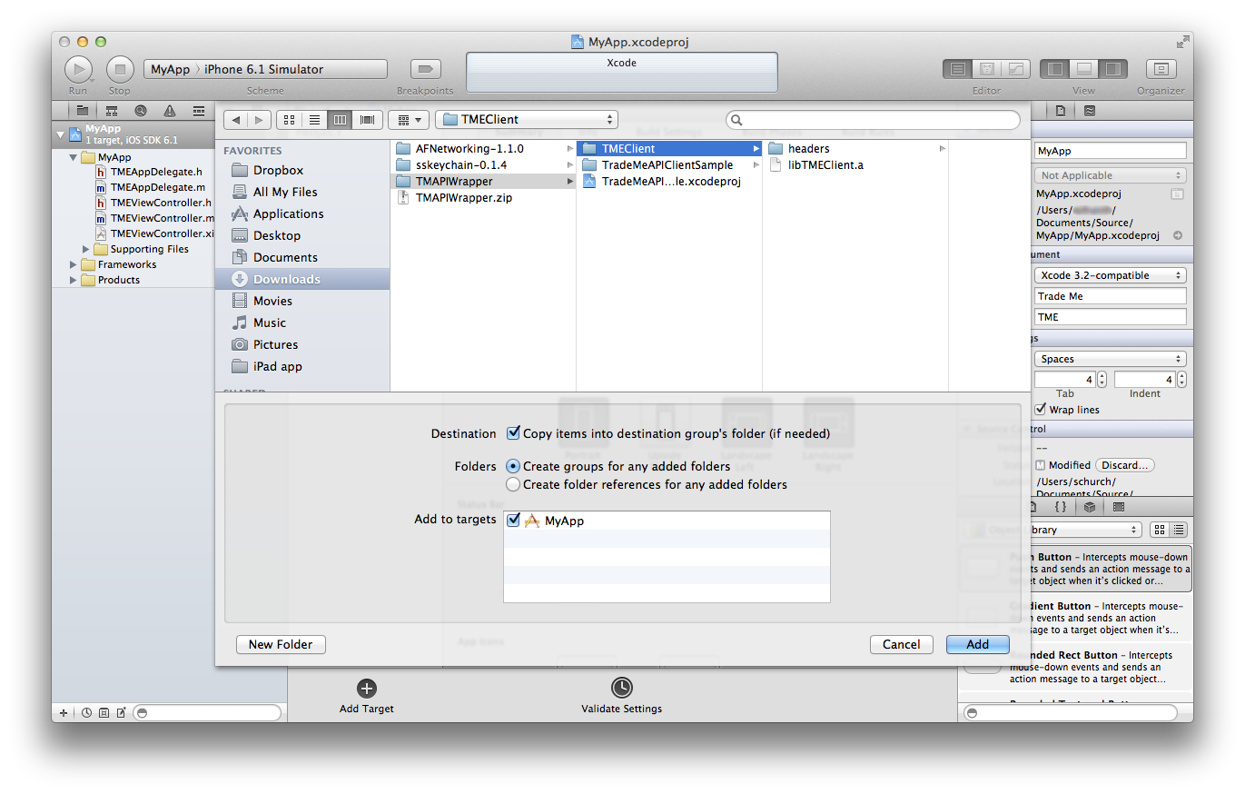Switch file dialog to icon view
Screen dimensions: 1245x794
pos(289,120)
